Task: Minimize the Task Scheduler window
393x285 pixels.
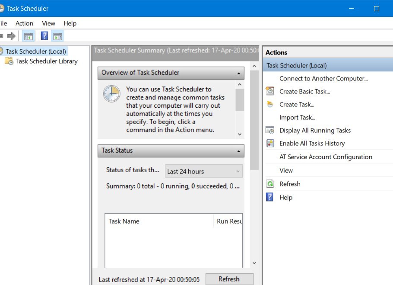Action: pos(352,9)
